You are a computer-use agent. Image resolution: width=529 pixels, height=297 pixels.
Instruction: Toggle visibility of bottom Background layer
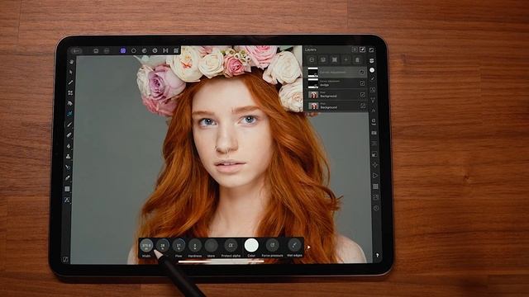tap(363, 106)
